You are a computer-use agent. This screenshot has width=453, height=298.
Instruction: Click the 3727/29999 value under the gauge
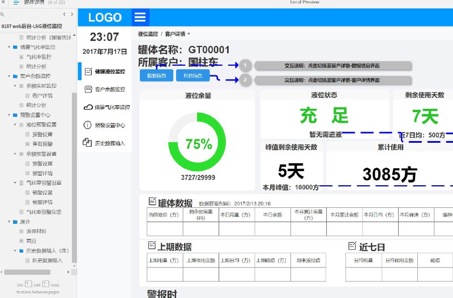[x=198, y=177]
